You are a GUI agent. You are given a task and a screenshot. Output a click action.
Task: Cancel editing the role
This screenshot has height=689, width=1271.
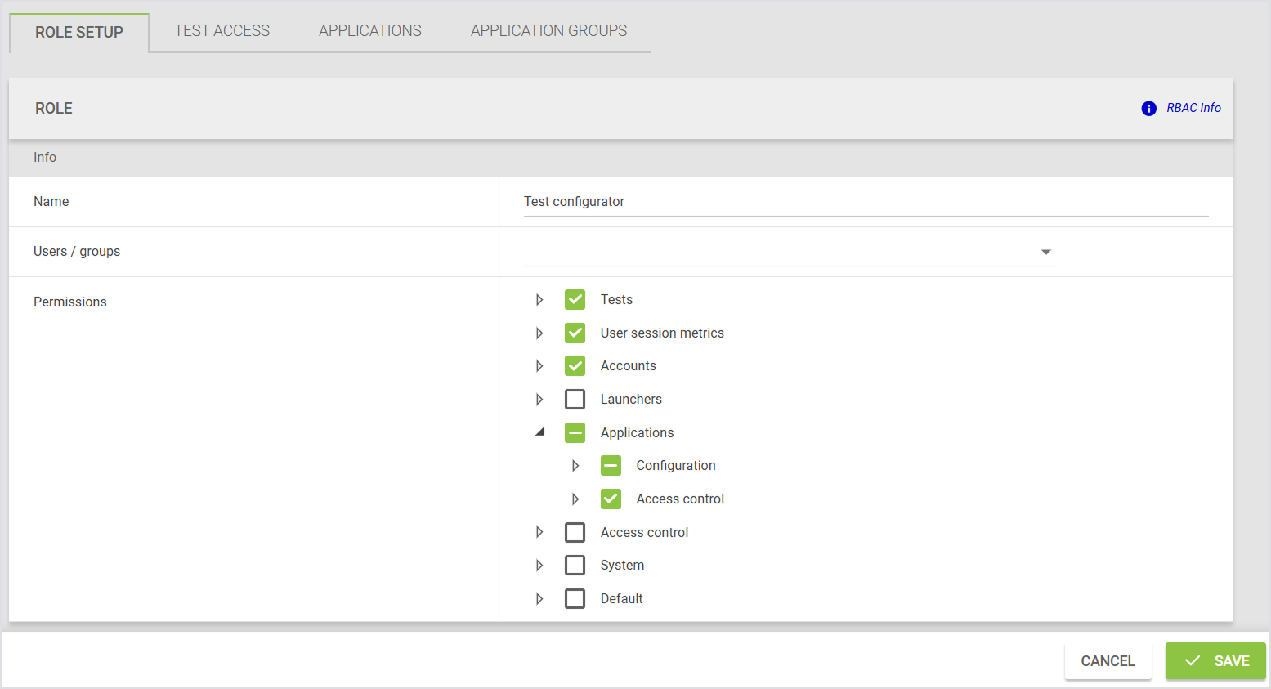[x=1108, y=661]
